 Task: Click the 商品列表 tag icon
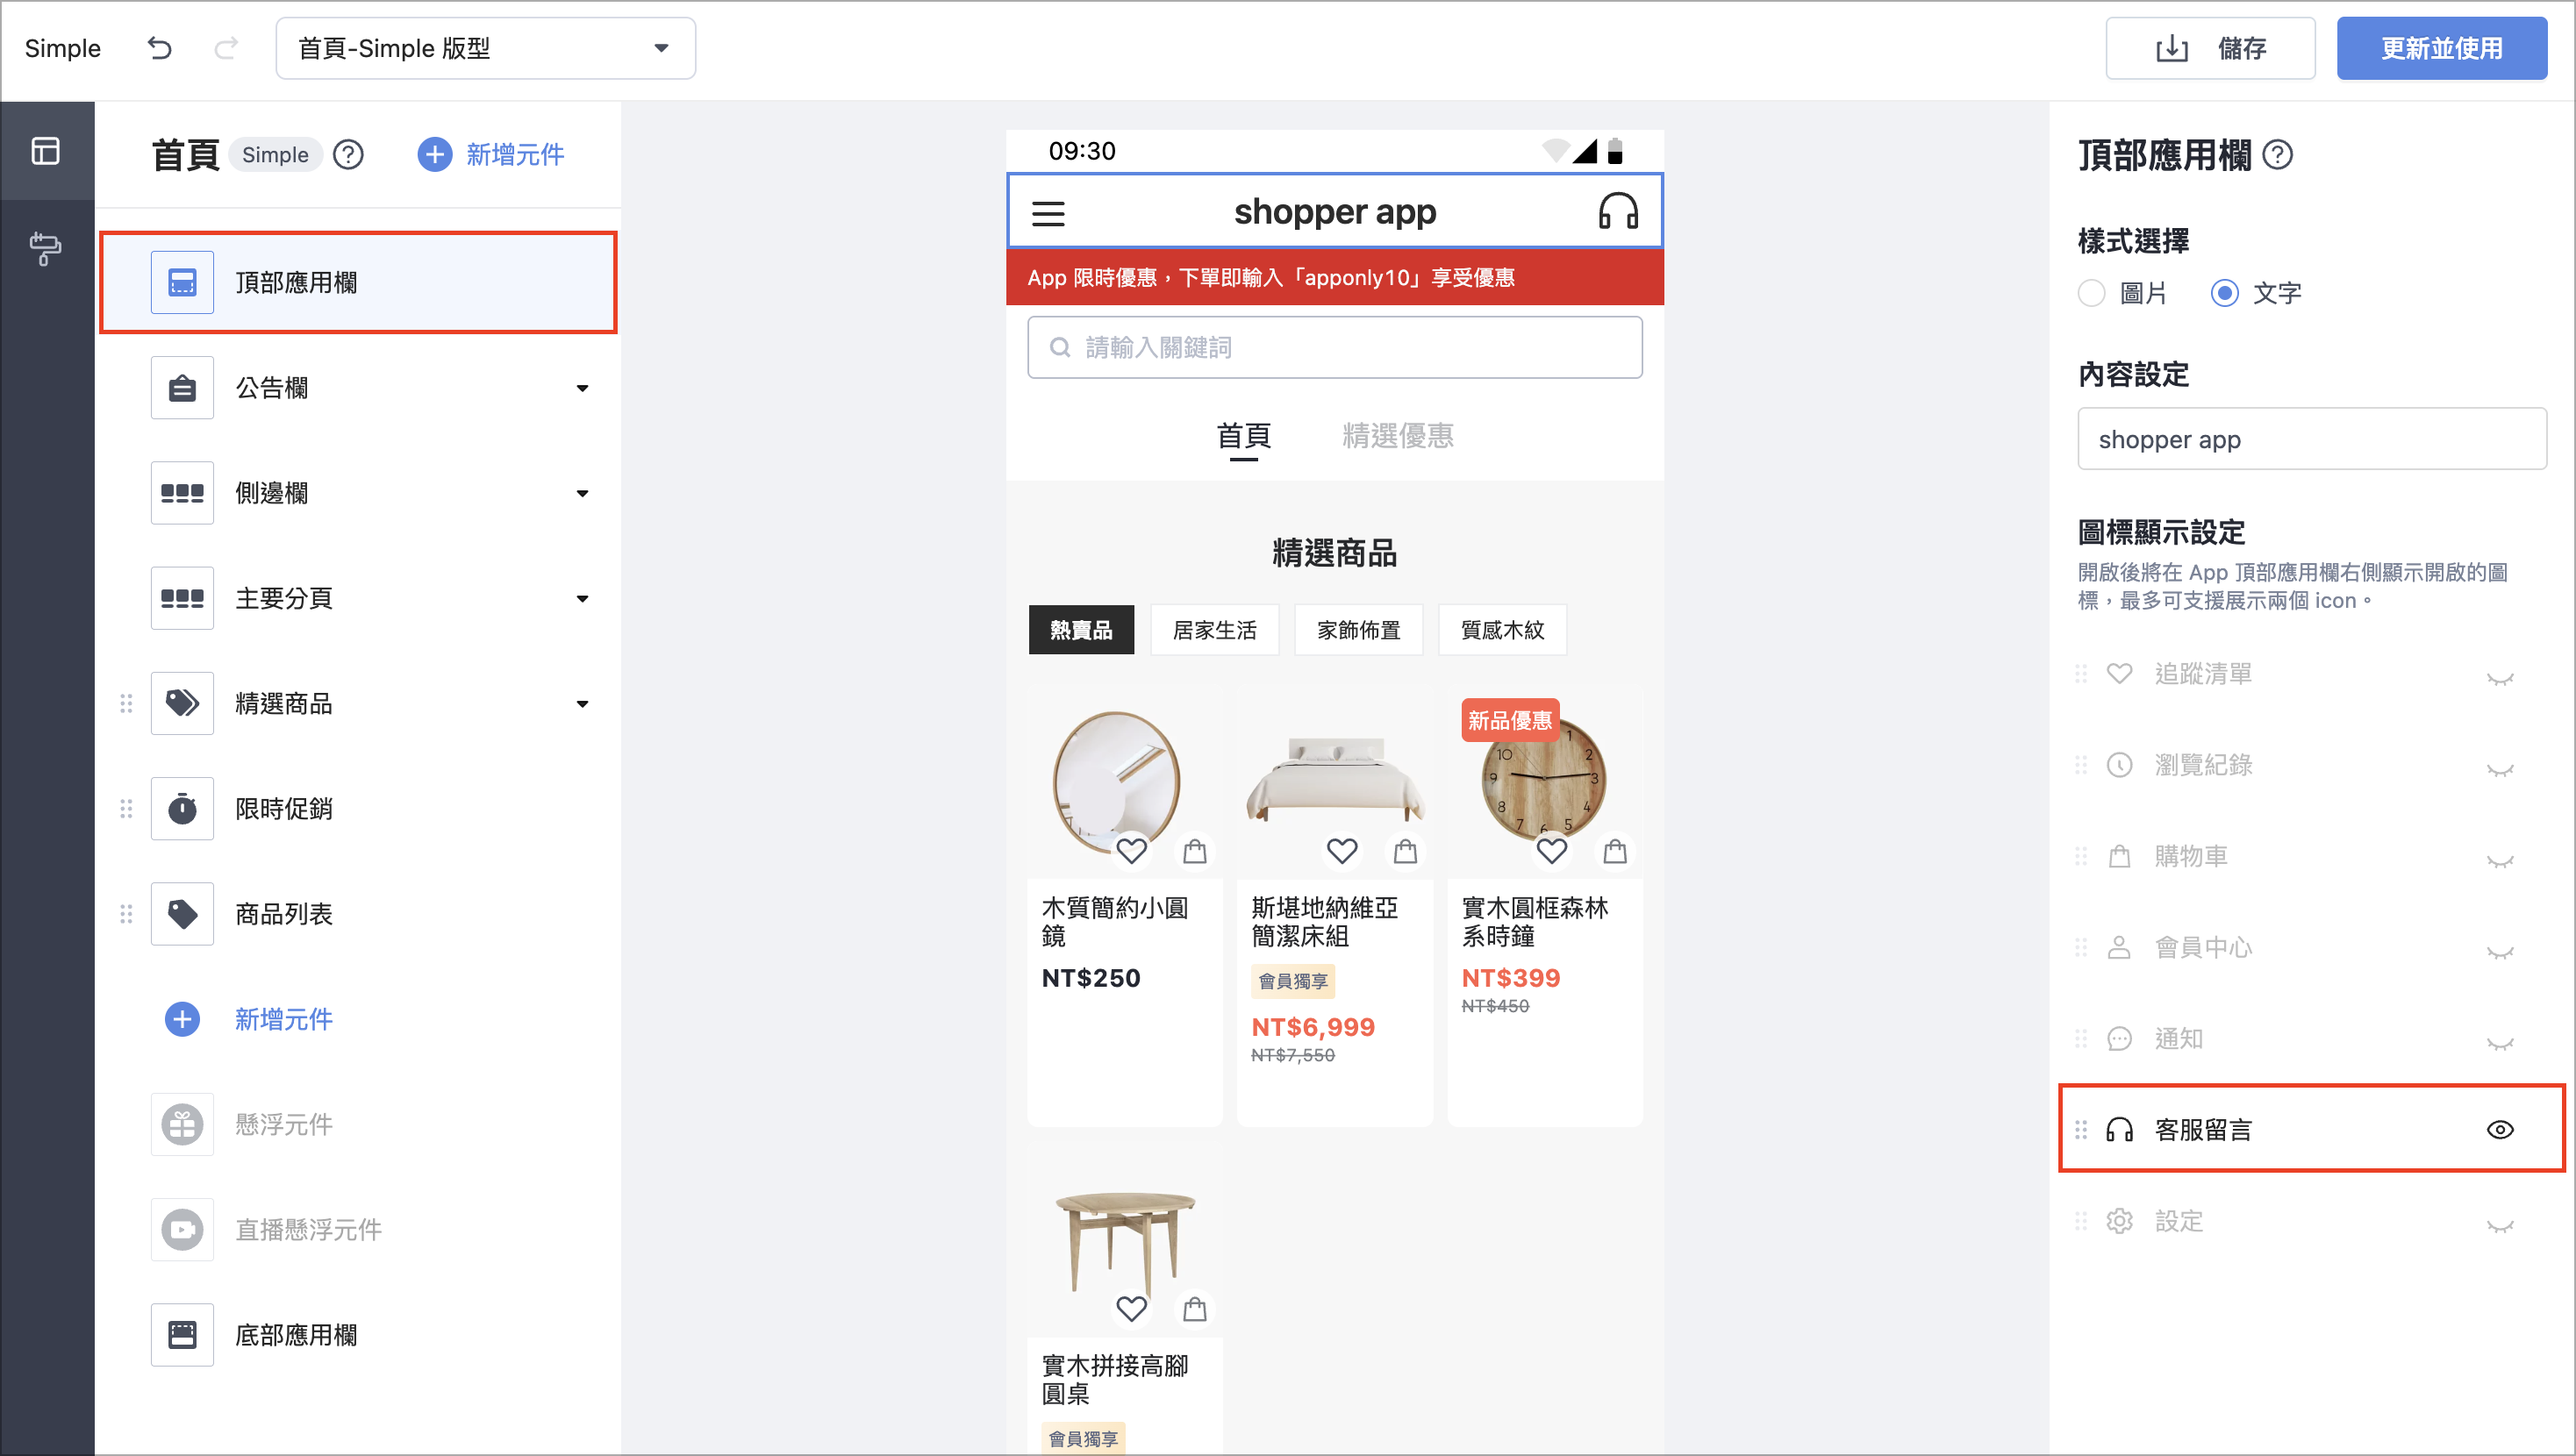coord(182,914)
